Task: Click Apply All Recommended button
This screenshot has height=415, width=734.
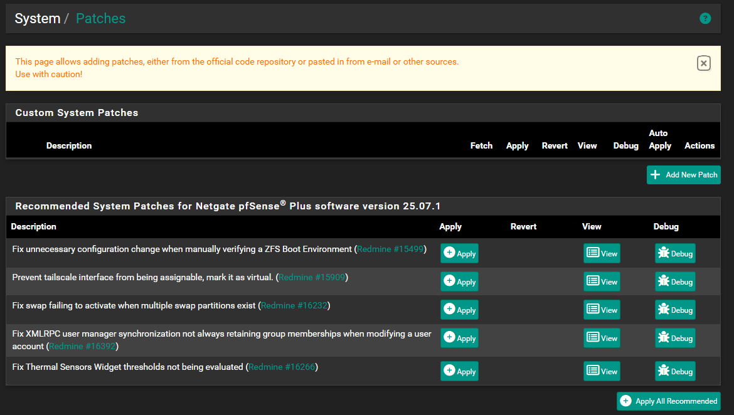Action: pos(668,401)
